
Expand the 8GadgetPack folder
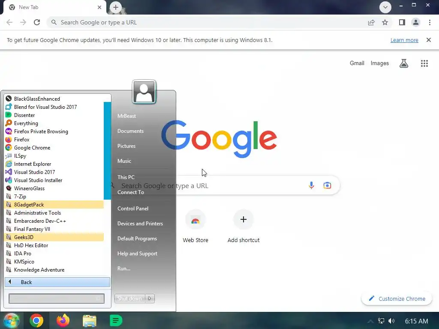54,204
